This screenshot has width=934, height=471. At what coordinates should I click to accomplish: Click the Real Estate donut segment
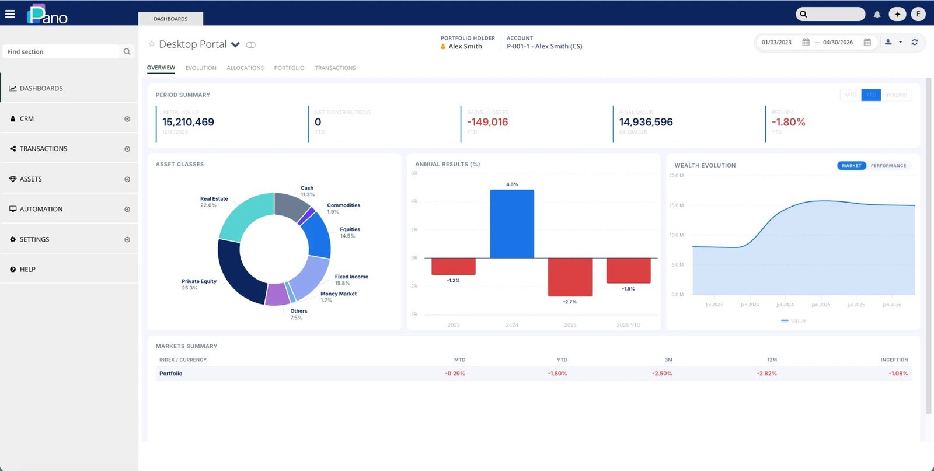pyautogui.click(x=244, y=214)
